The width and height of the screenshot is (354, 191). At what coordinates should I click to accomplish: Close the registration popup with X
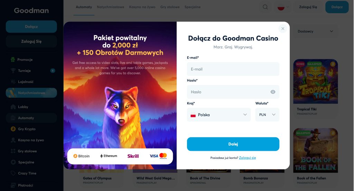[283, 29]
